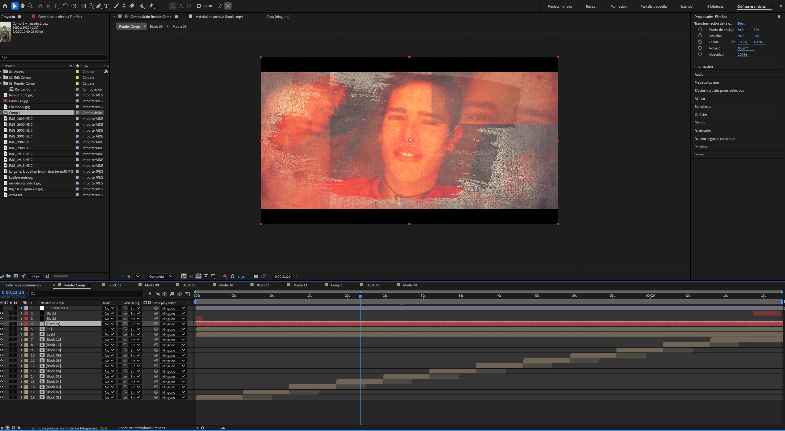This screenshot has width=785, height=431.
Task: Click Conmutar definidores / modos
Action: (142, 428)
